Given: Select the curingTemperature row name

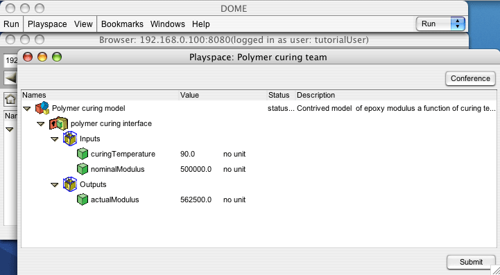Looking at the screenshot, I should pos(123,154).
